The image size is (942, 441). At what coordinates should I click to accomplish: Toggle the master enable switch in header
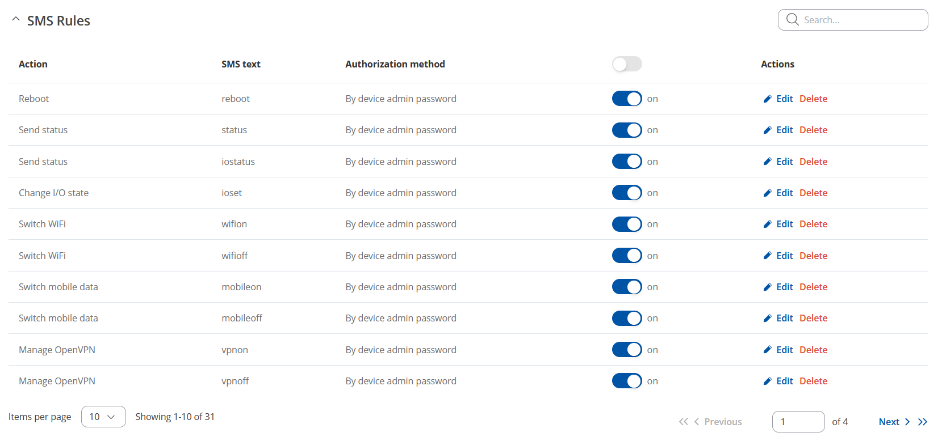coord(627,64)
